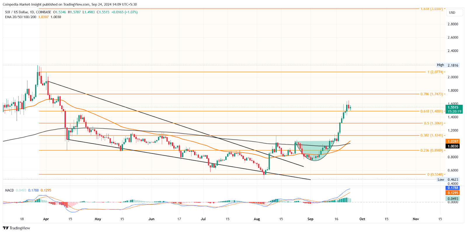467x233 pixels.
Task: Click the May label on time axis
Action: (x=98, y=219)
